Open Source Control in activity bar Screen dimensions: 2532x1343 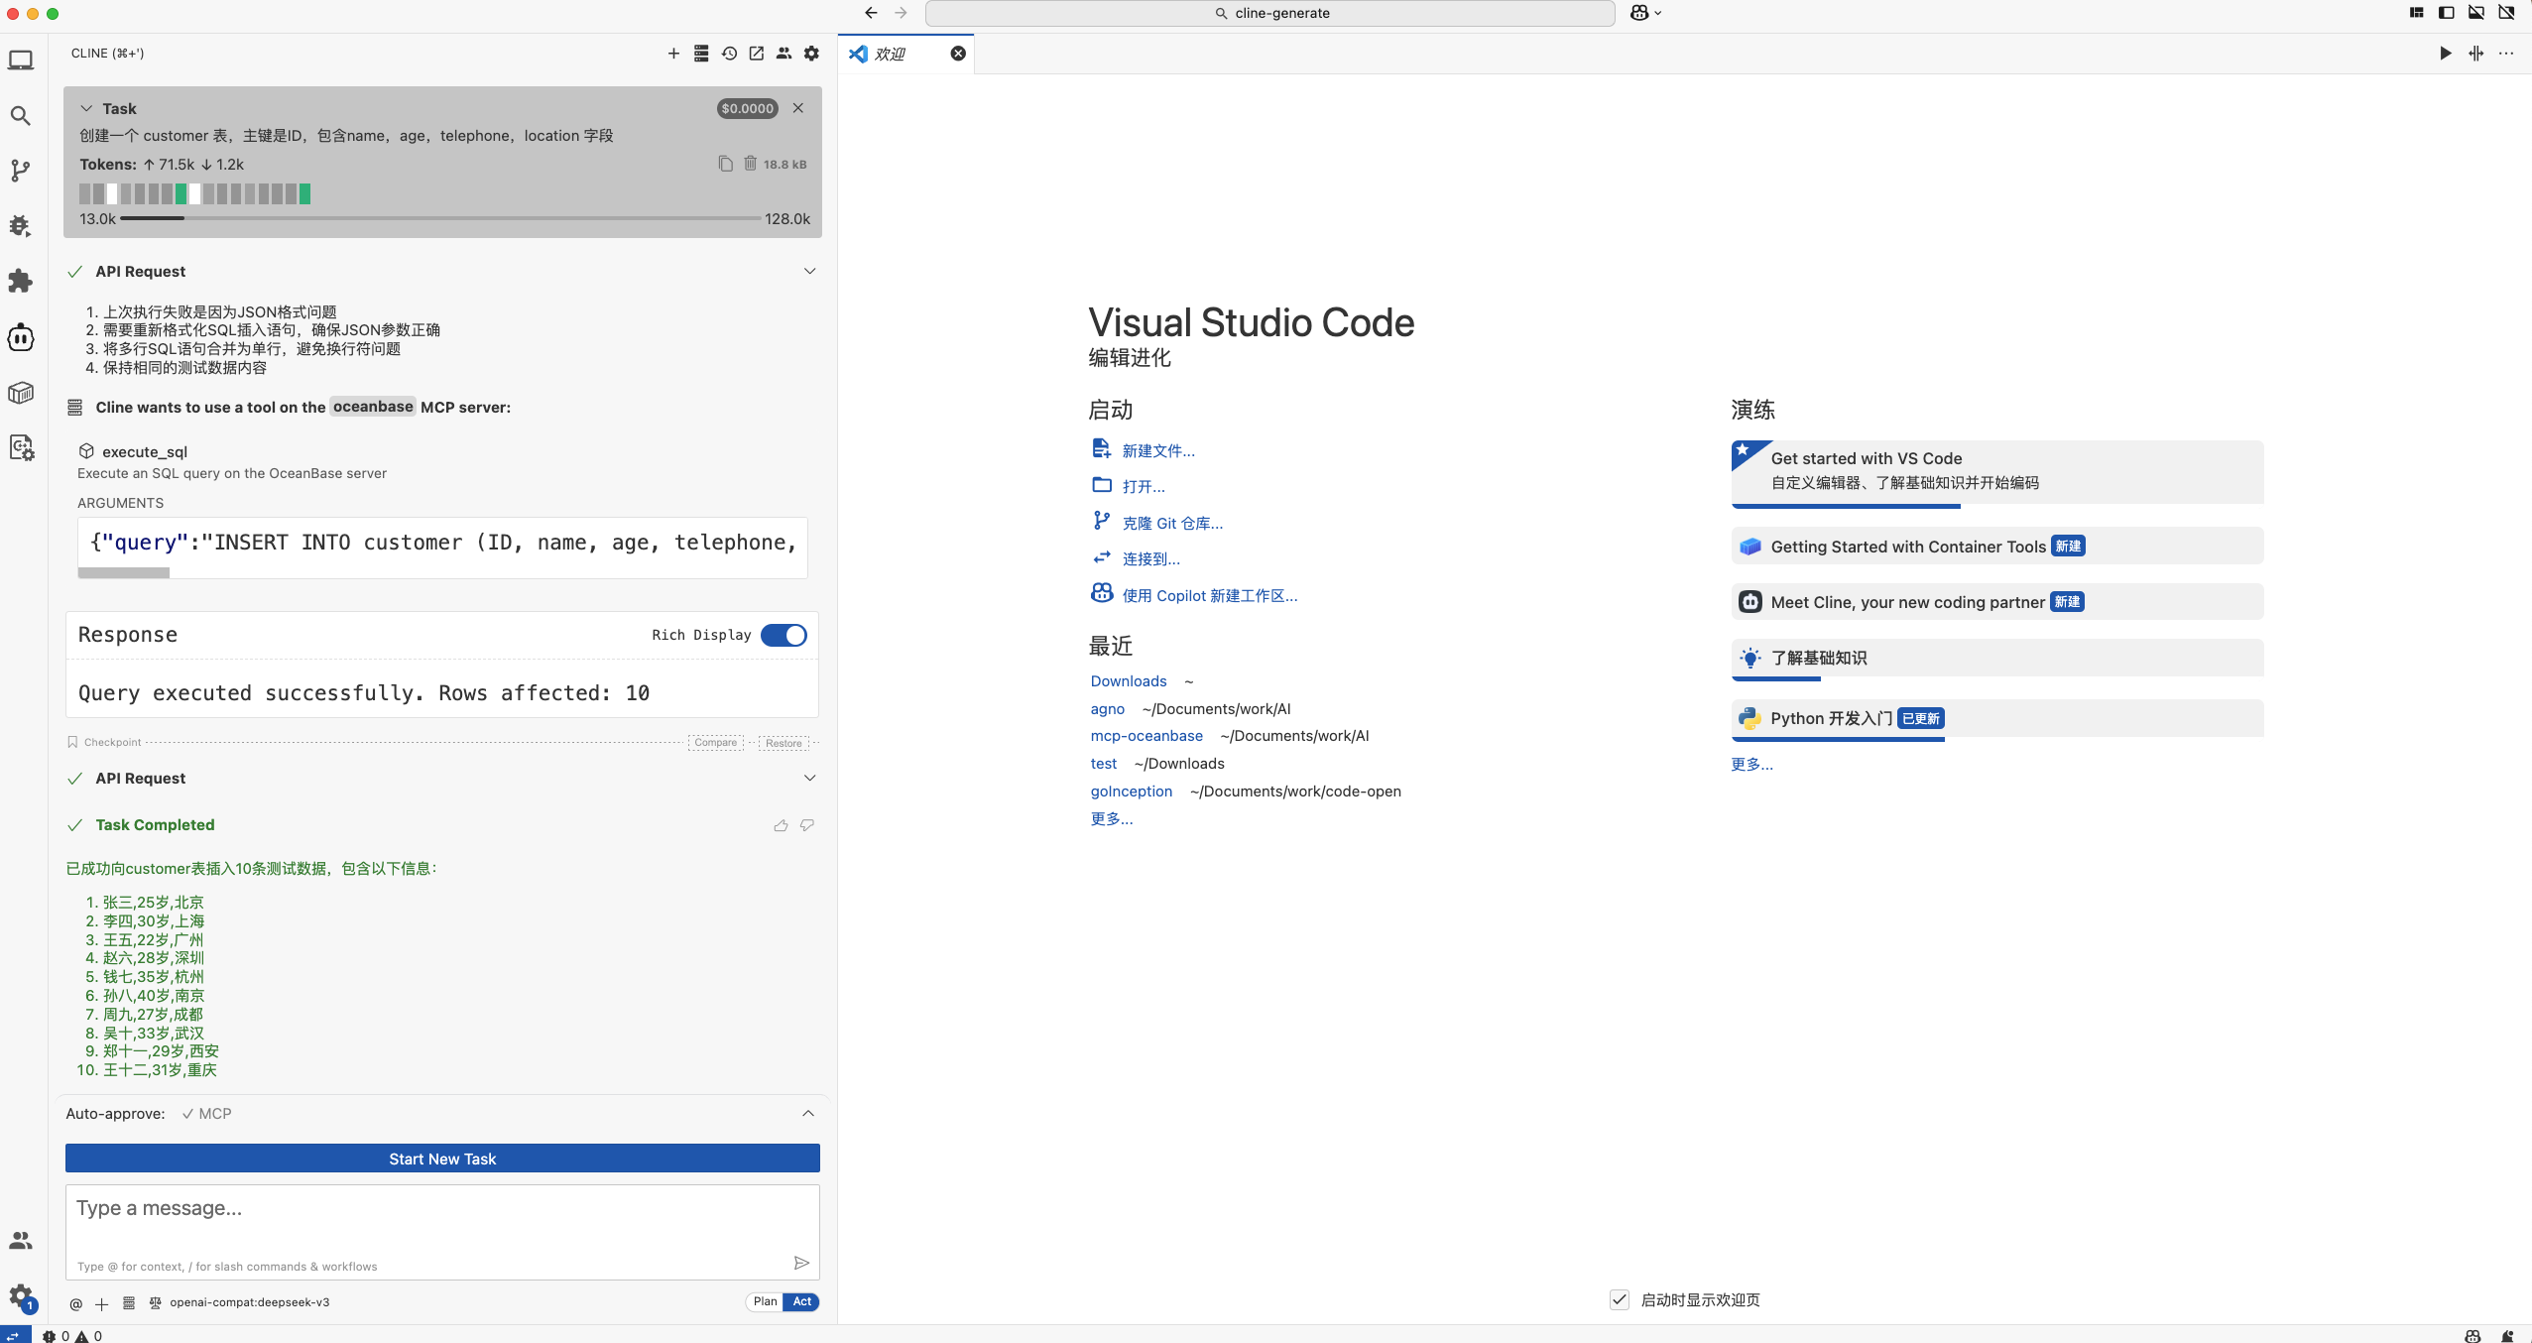21,171
